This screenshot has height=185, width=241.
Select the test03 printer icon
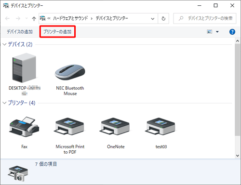(161, 127)
